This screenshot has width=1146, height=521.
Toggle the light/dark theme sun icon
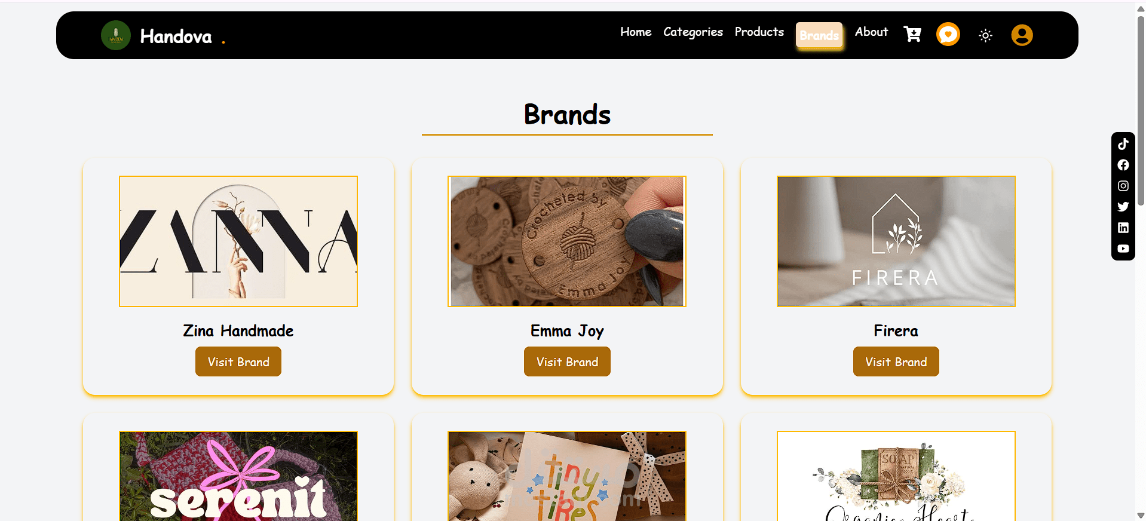pyautogui.click(x=985, y=35)
